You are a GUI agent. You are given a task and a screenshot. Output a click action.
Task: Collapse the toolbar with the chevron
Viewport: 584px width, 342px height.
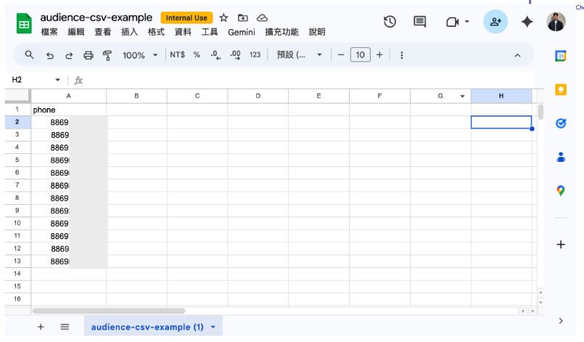coord(517,55)
